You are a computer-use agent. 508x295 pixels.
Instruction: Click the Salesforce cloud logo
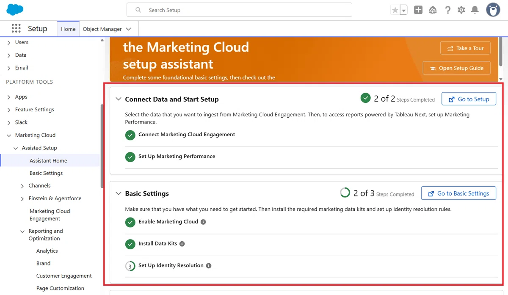15,9
